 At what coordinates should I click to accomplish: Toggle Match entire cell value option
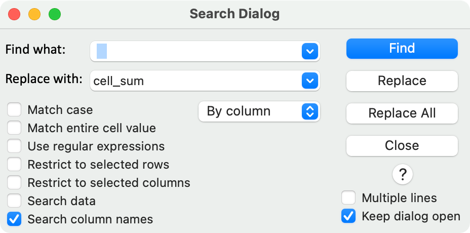point(14,128)
